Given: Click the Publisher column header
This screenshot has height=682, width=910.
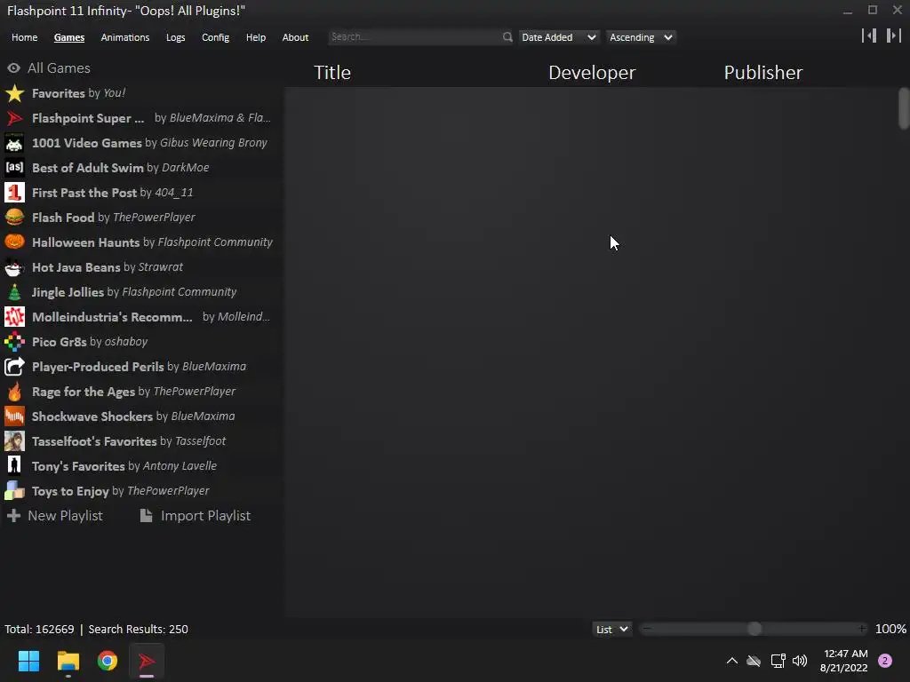Looking at the screenshot, I should click(x=763, y=73).
